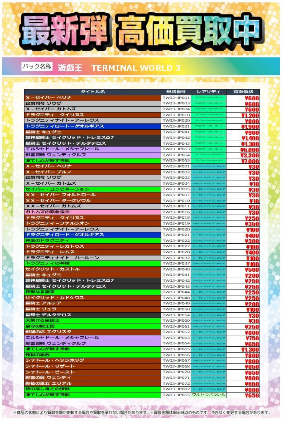Click the 神の写し身との接触 title cell
The height and width of the screenshot is (422, 284).
point(93,389)
